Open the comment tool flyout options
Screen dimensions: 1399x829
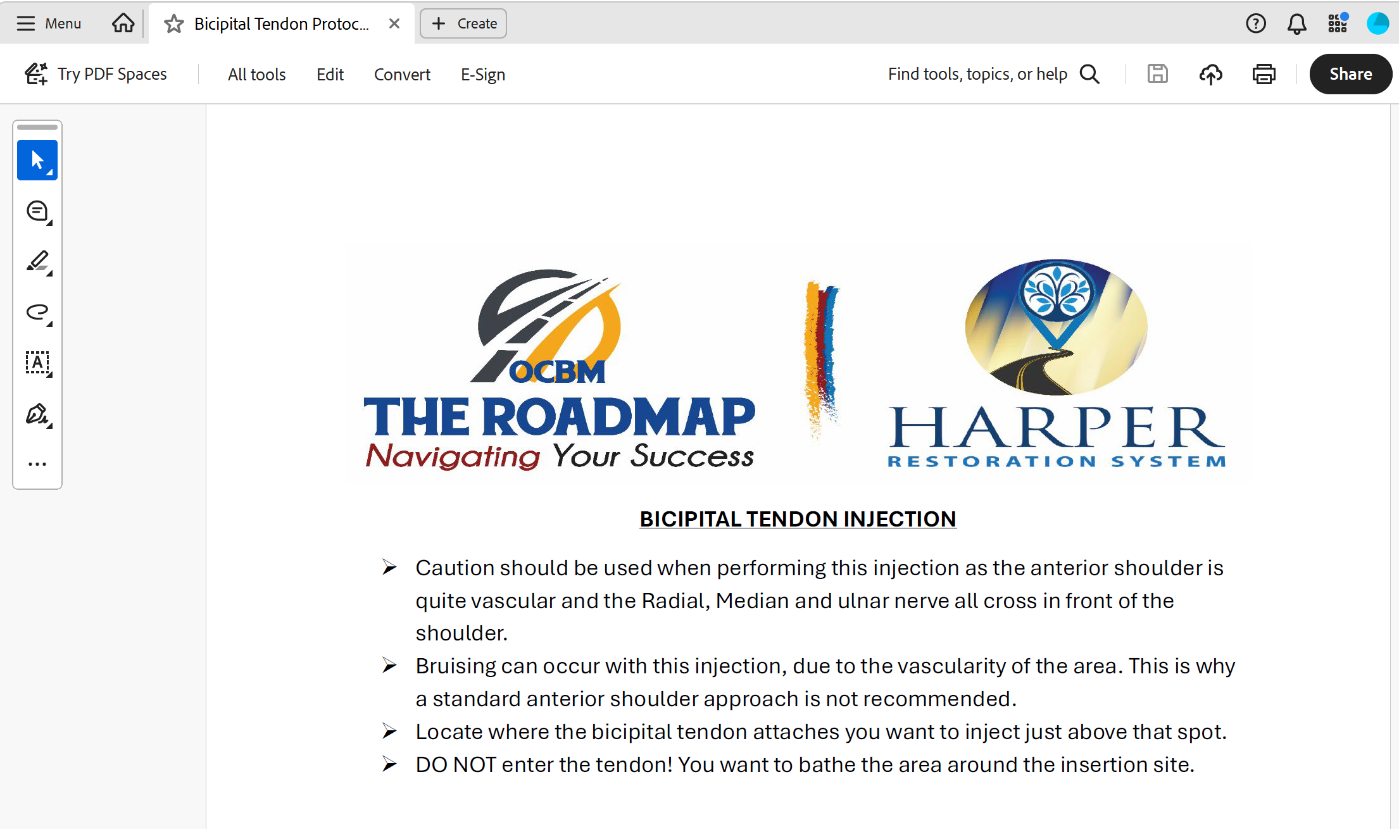(49, 223)
